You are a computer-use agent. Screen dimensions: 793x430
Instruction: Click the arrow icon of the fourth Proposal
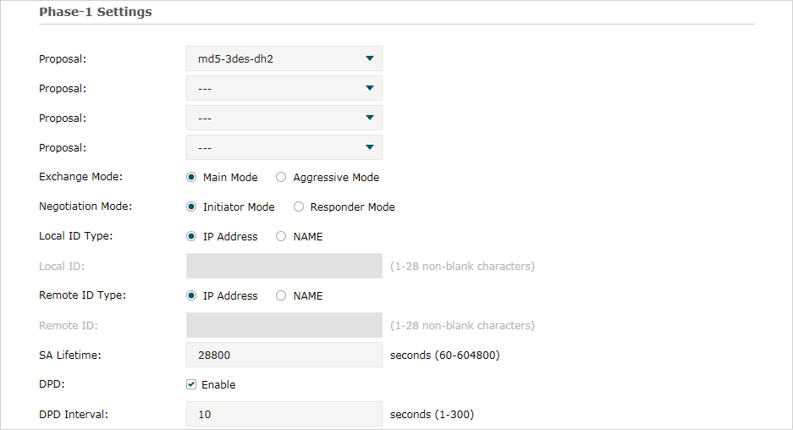tap(370, 147)
